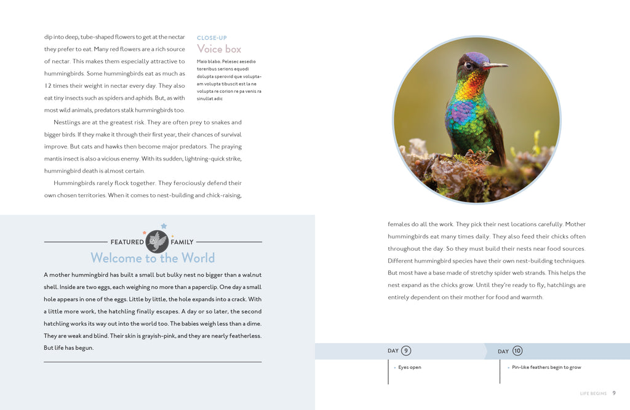Click the line 'dip into deep, tube-shaped flowers'
The width and height of the screenshot is (630, 410).
[114, 37]
